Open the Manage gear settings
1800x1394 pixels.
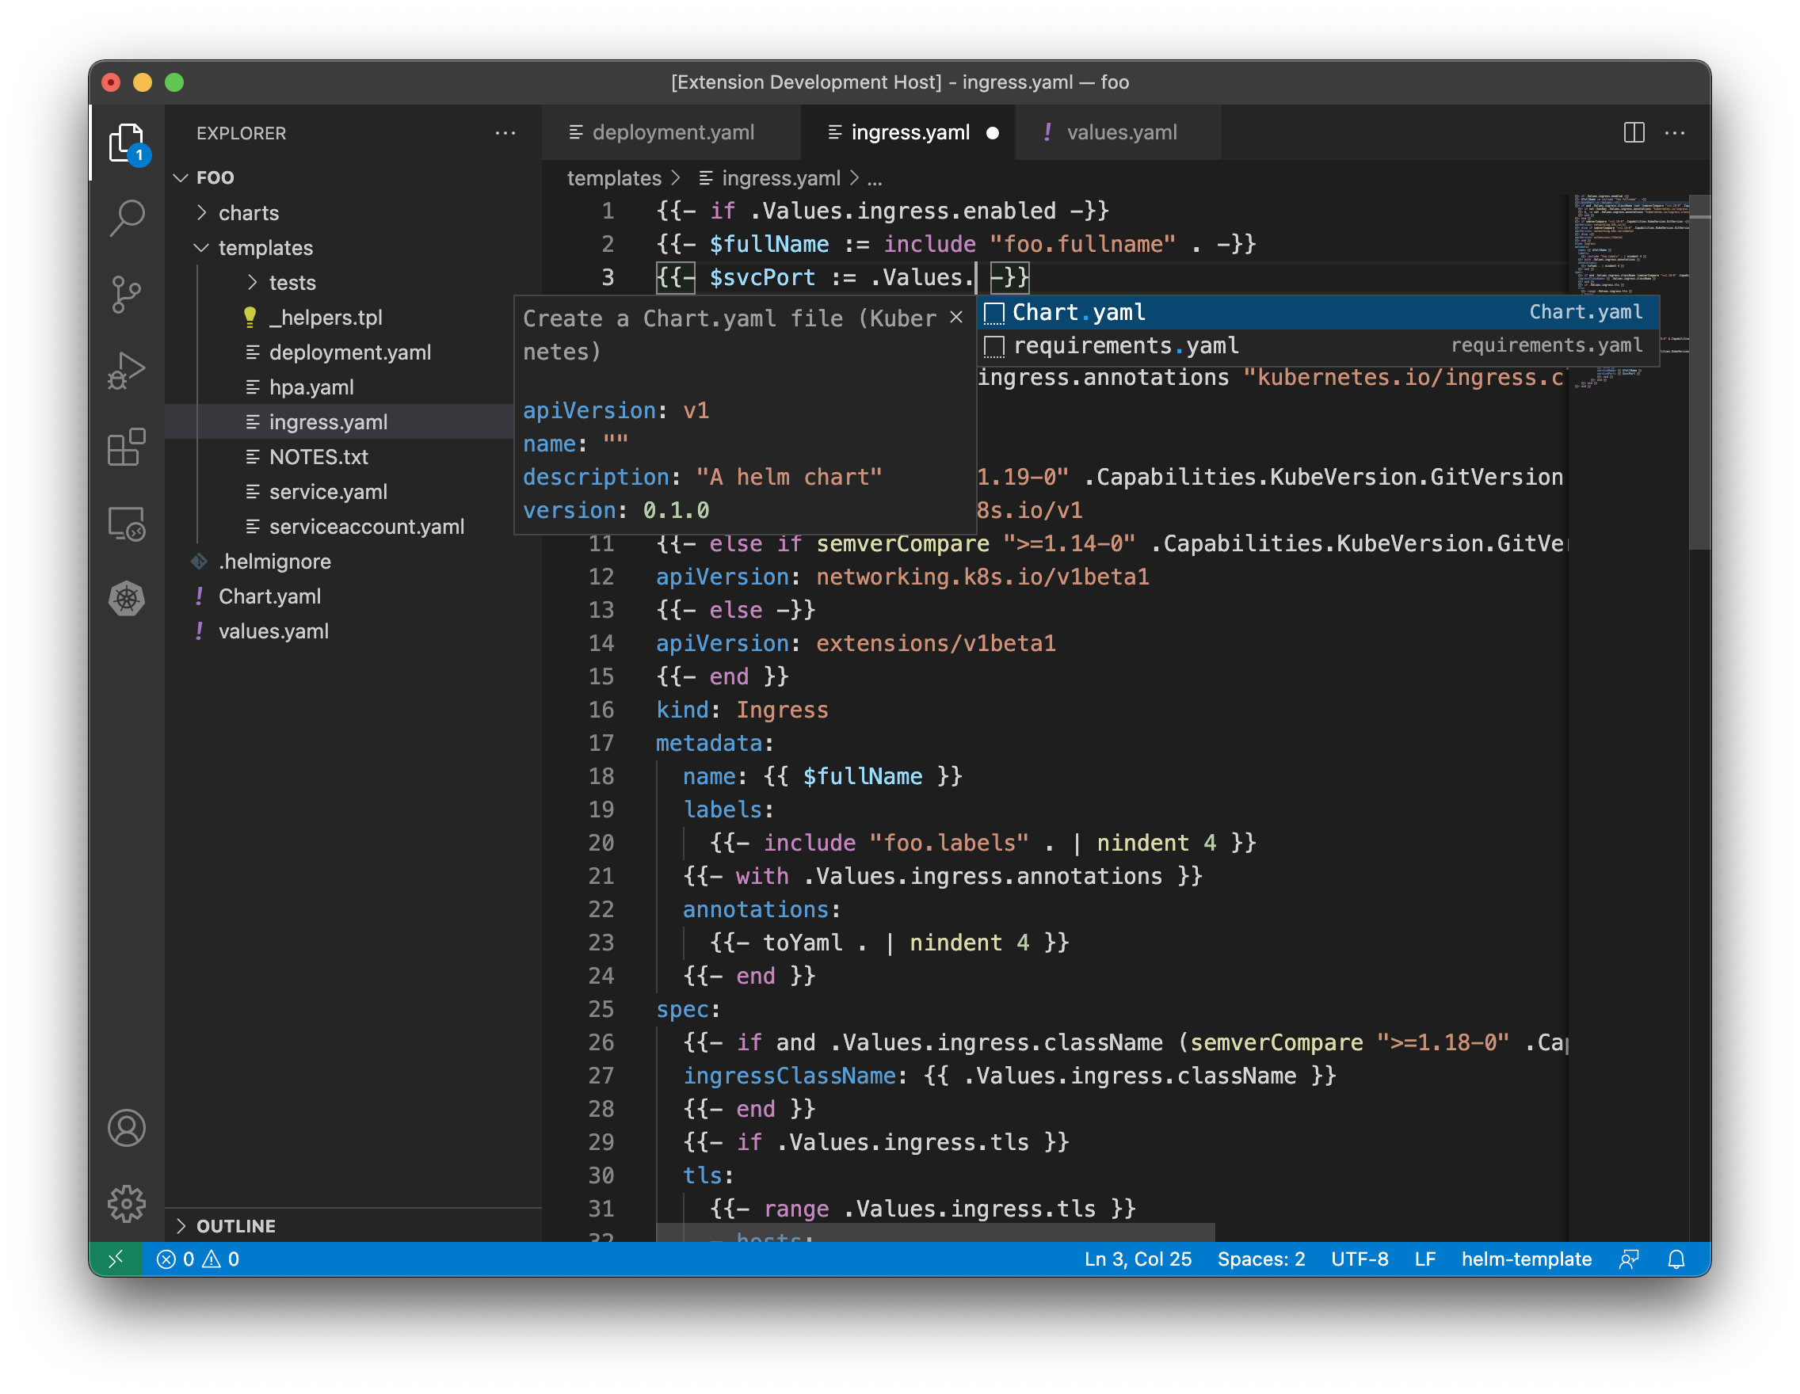pos(127,1204)
